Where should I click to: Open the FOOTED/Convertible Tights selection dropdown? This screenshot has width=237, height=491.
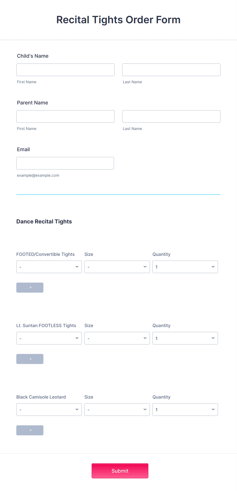[x=49, y=267]
